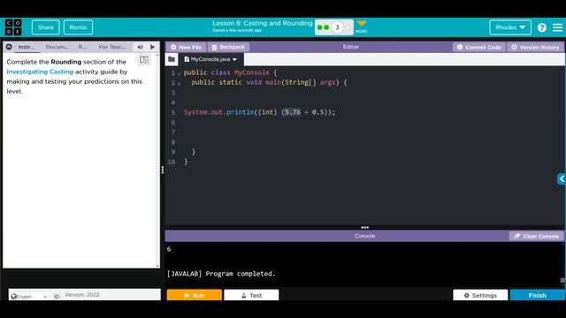The width and height of the screenshot is (566, 318).
Task: Switch to the For Teachers tab
Action: pos(112,47)
